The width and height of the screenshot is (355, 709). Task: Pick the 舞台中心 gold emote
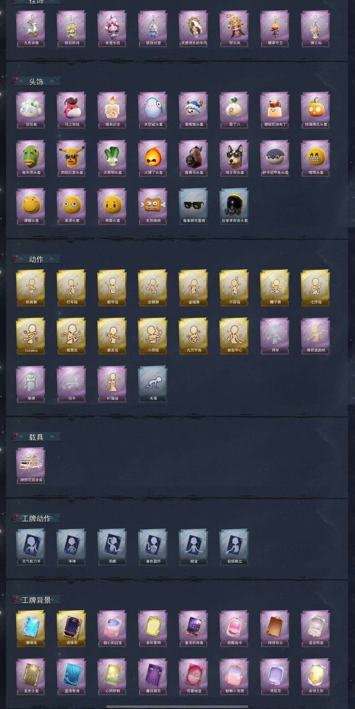pyautogui.click(x=235, y=336)
